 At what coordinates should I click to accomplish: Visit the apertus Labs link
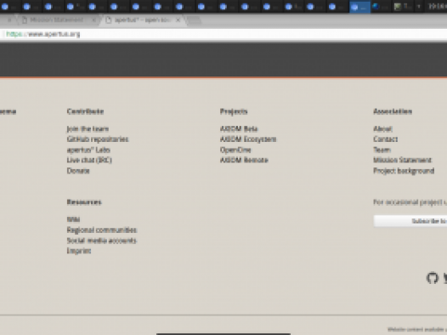(x=88, y=150)
